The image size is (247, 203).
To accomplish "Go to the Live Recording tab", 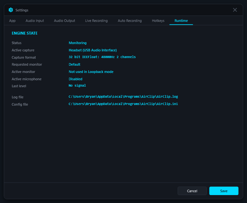I will pos(96,21).
